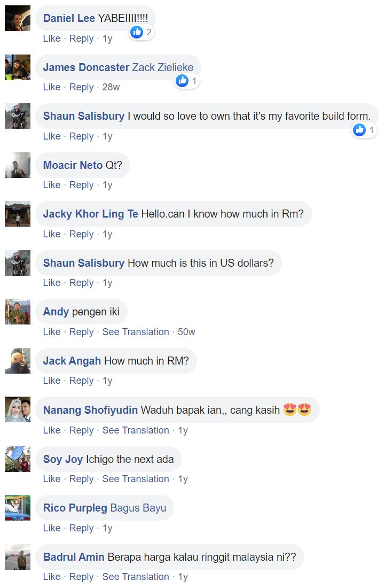See Translation for Nanang Shofiyudin's comment
This screenshot has width=385, height=588.
[x=136, y=430]
